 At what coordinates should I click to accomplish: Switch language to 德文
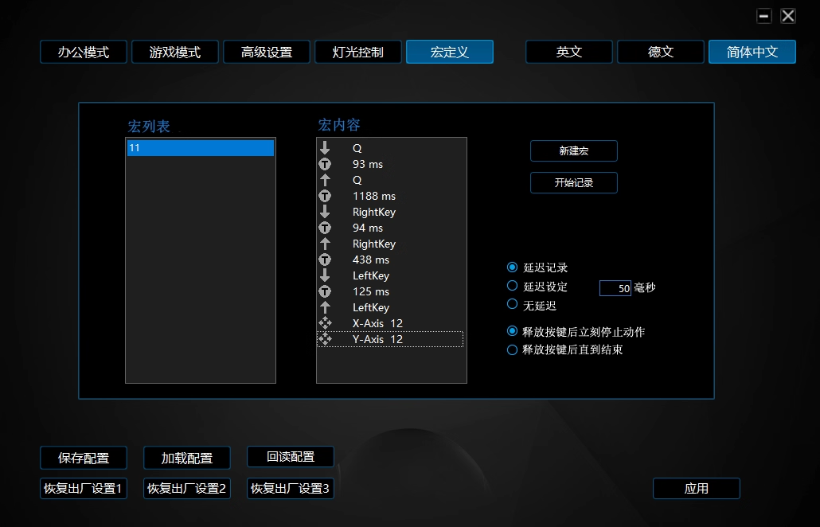661,52
